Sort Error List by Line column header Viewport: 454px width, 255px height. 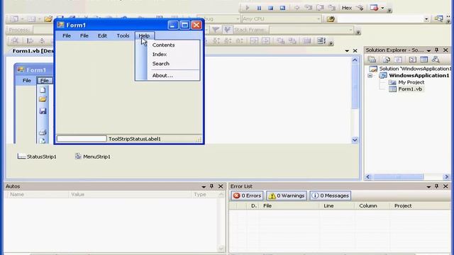click(x=336, y=206)
